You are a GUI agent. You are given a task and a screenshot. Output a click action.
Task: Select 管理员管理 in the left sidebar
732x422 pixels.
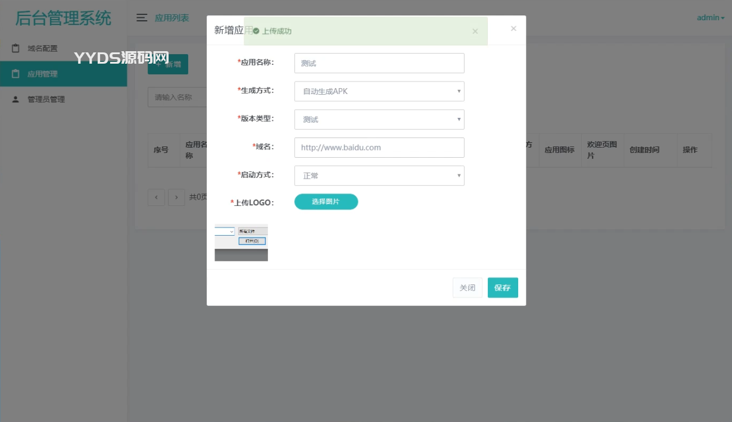pos(46,99)
